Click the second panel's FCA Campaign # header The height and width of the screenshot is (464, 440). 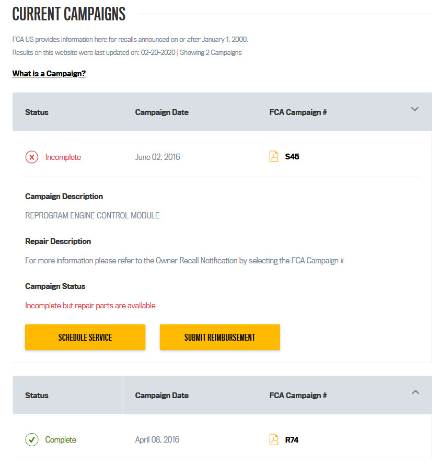(298, 396)
